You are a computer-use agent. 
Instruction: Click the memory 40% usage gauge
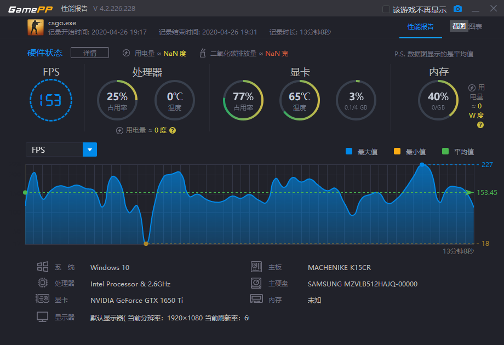(438, 100)
